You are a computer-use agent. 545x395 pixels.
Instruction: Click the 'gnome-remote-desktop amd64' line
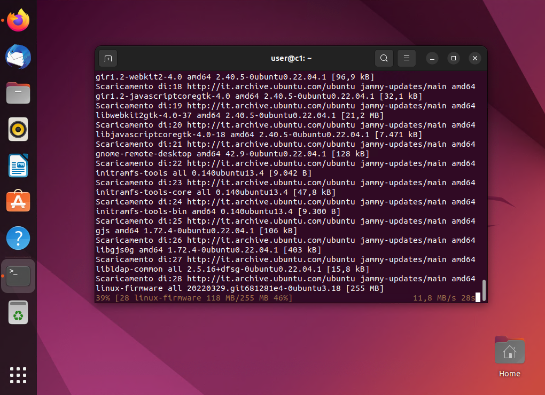[232, 154]
